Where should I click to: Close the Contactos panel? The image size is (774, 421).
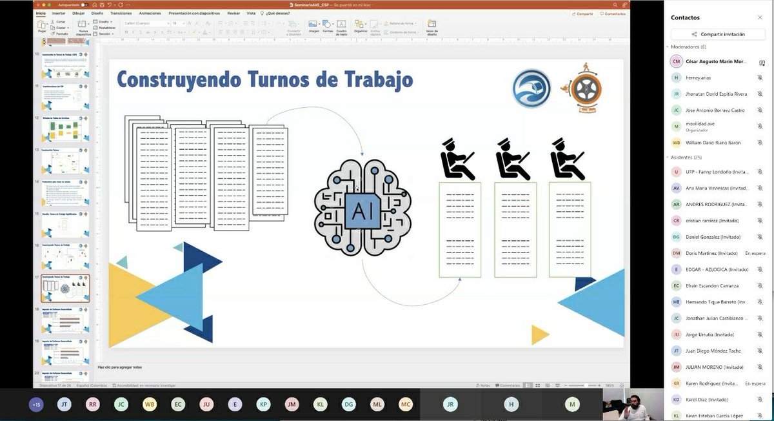pos(760,17)
